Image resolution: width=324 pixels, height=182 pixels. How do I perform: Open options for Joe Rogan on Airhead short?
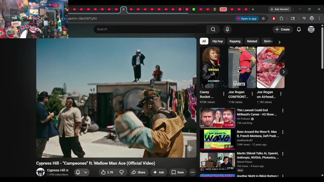(x=280, y=94)
